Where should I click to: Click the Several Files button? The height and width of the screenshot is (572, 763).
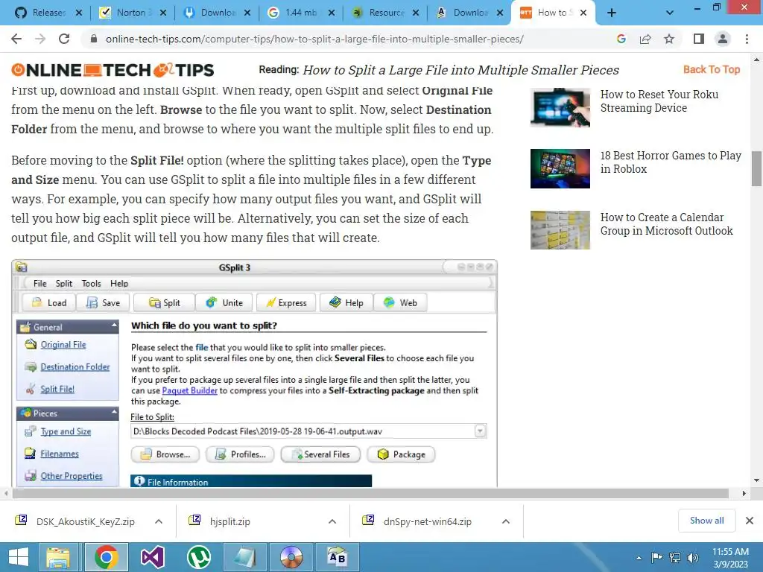pos(320,454)
